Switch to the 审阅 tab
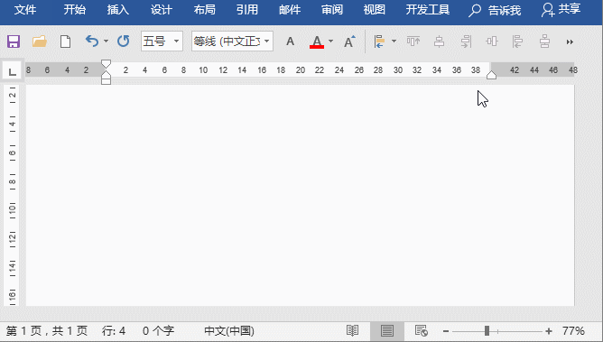 pos(332,10)
